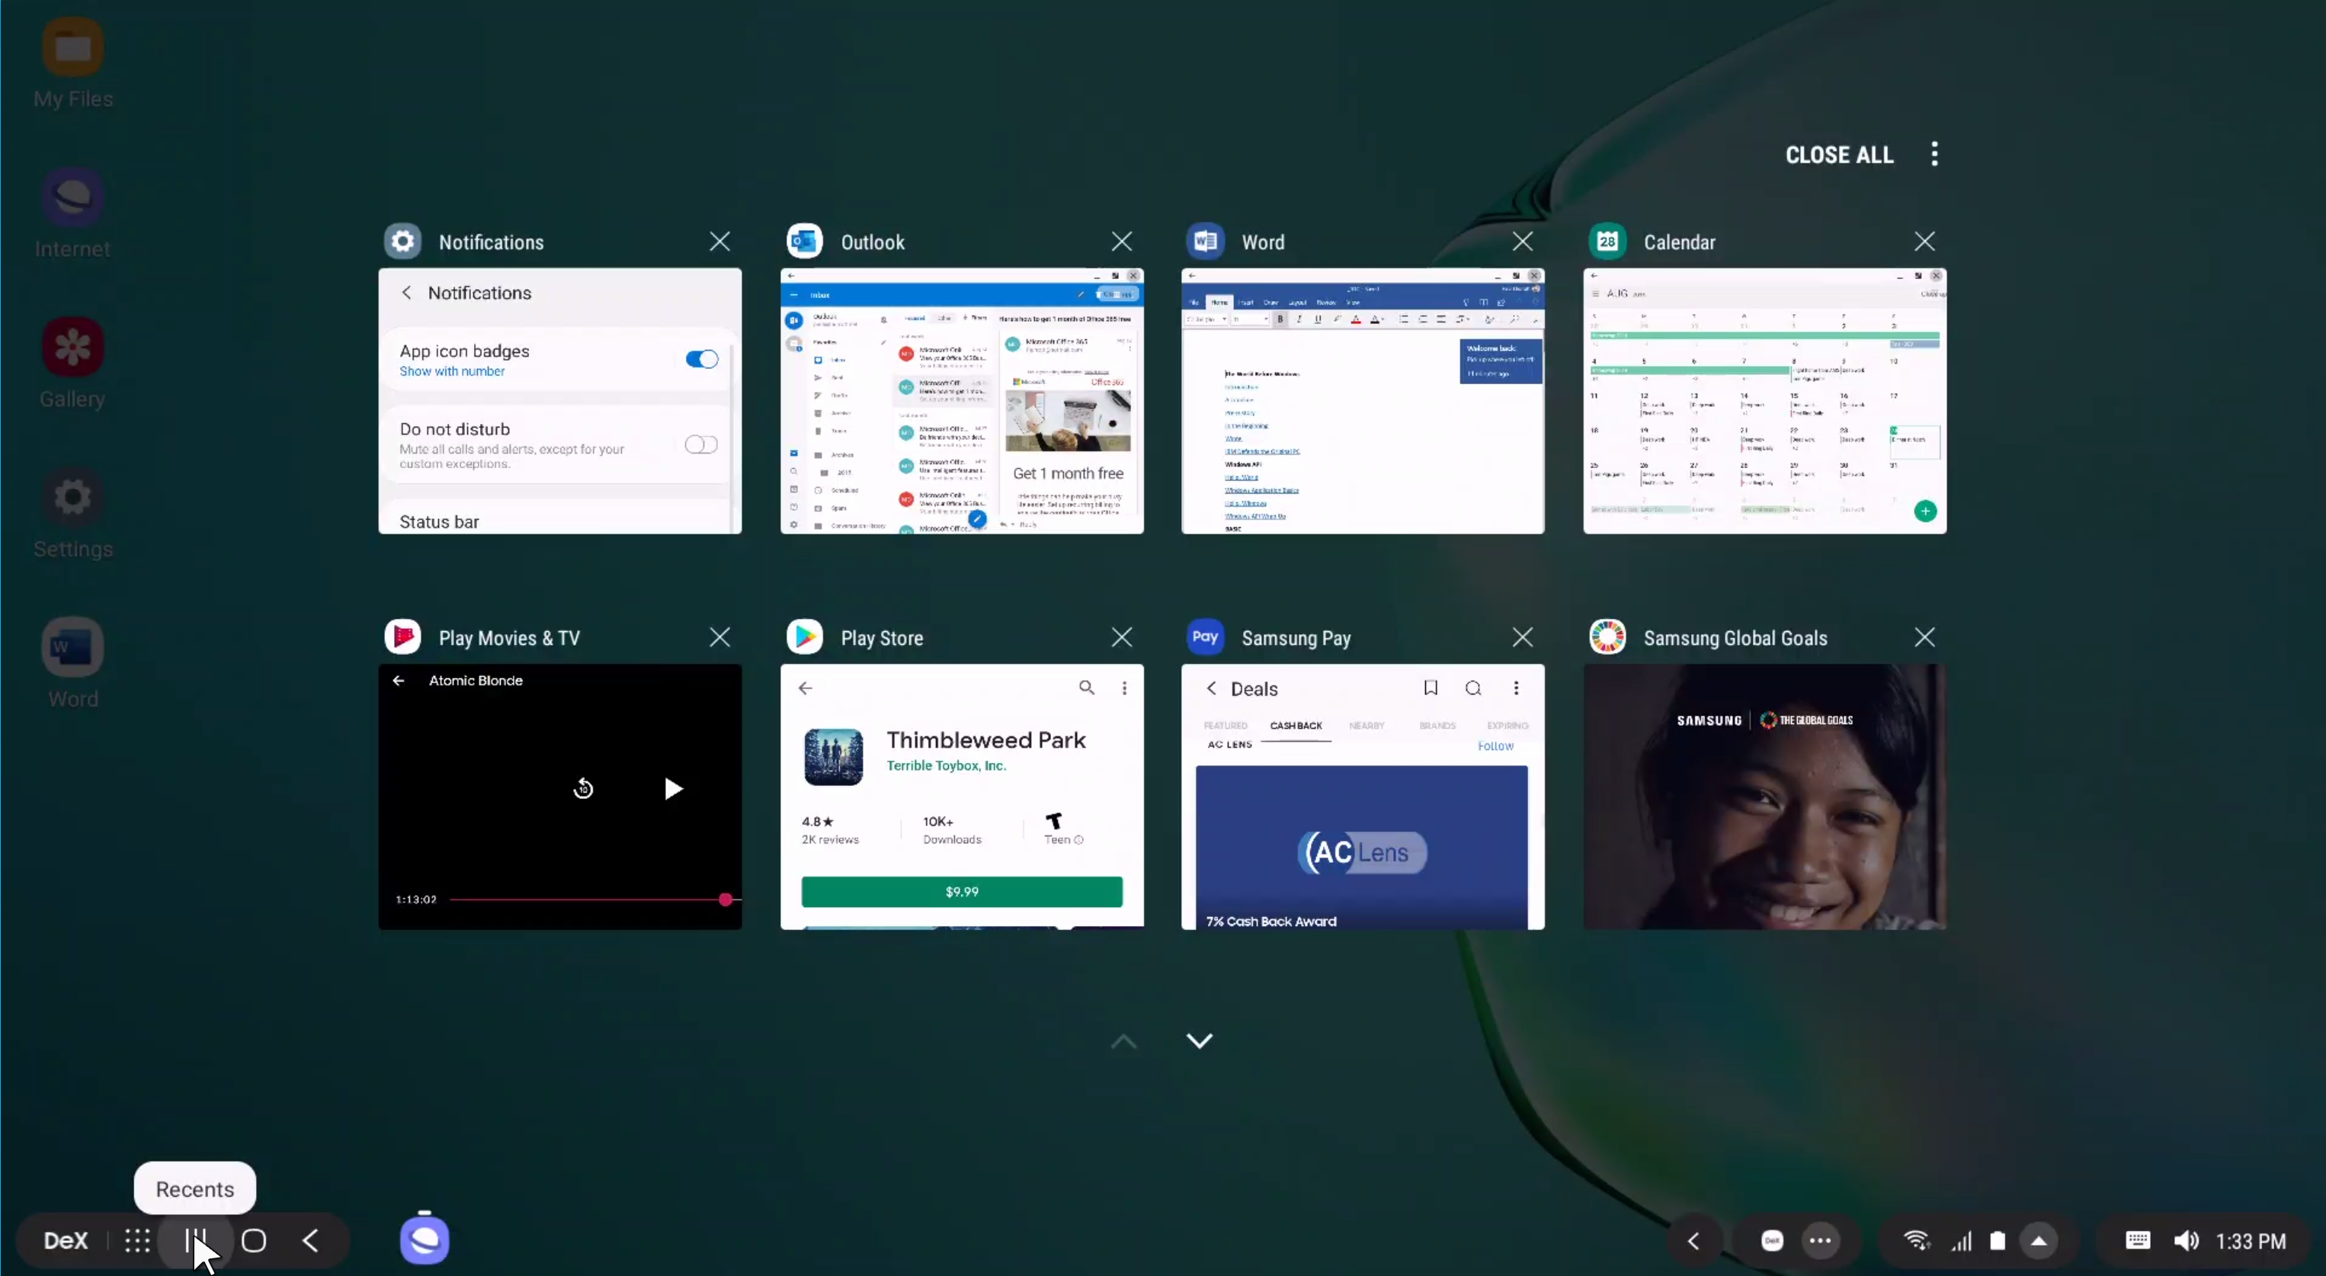Image resolution: width=2326 pixels, height=1276 pixels.
Task: Show next page of recent apps
Action: click(1199, 1040)
